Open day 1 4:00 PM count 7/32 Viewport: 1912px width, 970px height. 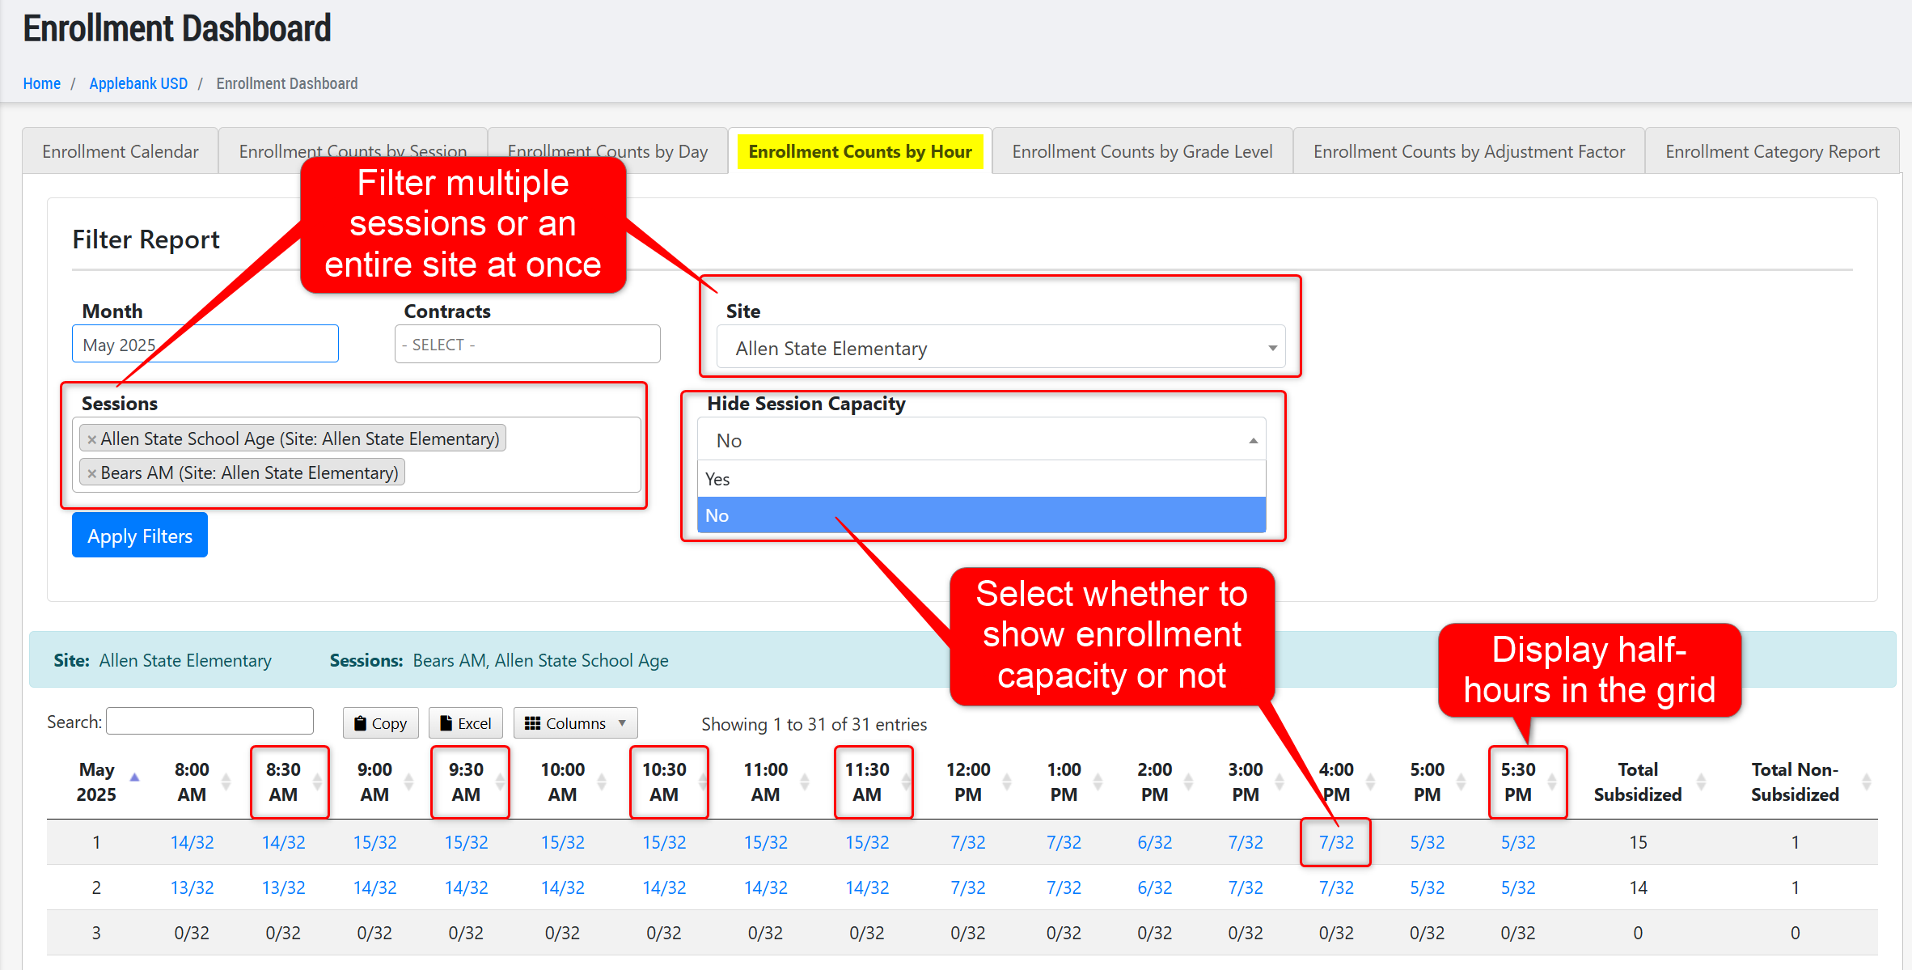coord(1336,842)
